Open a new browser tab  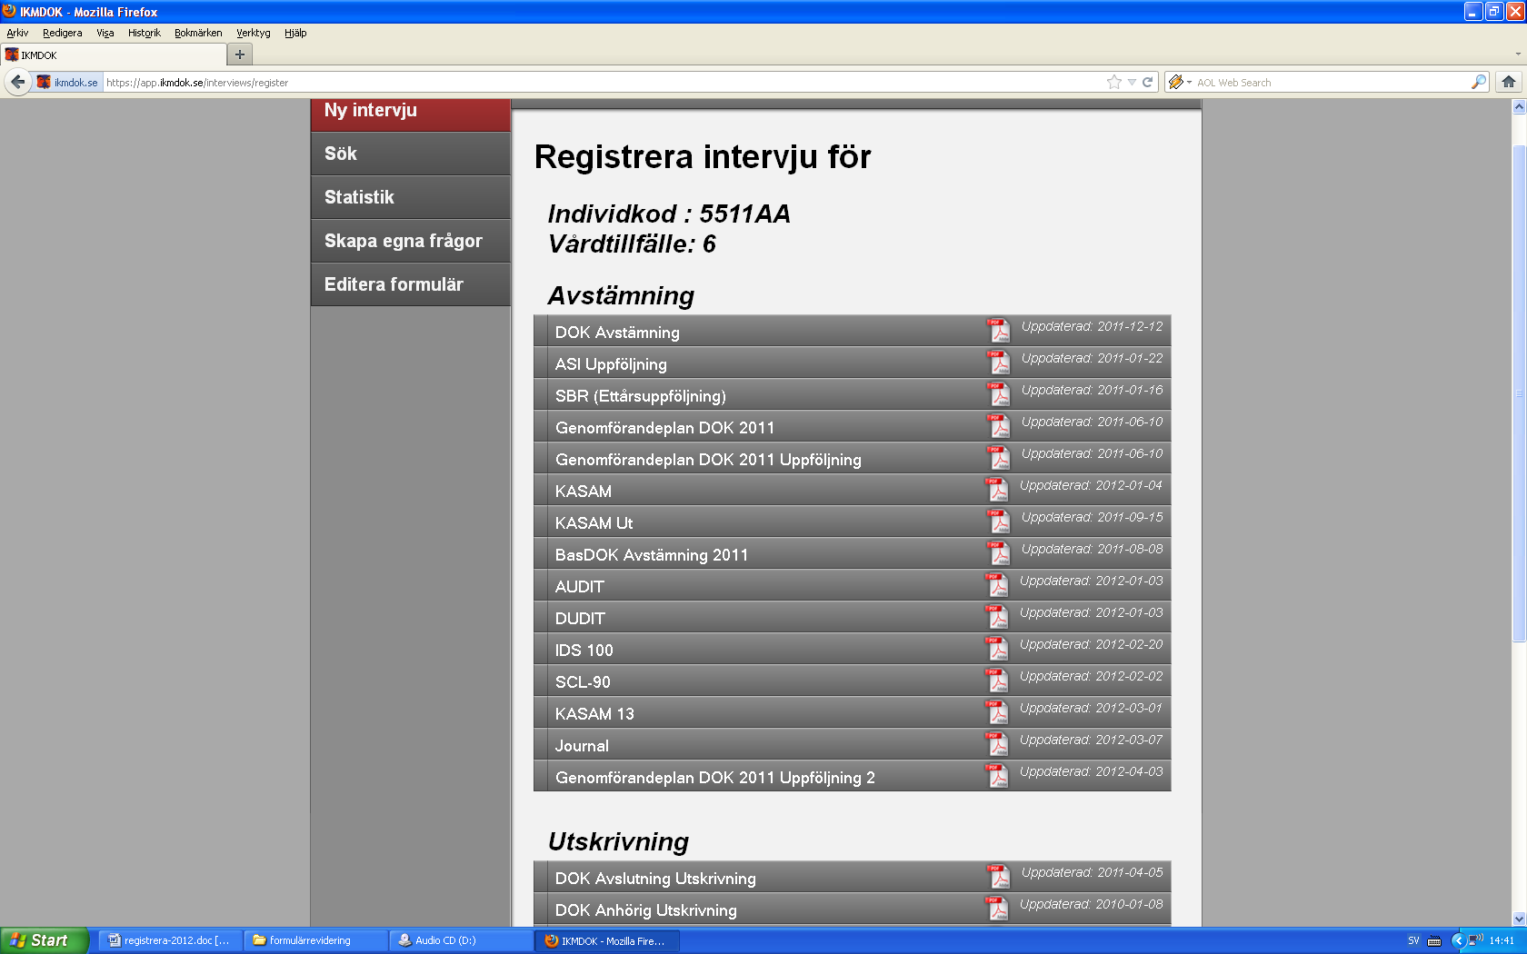click(x=240, y=55)
